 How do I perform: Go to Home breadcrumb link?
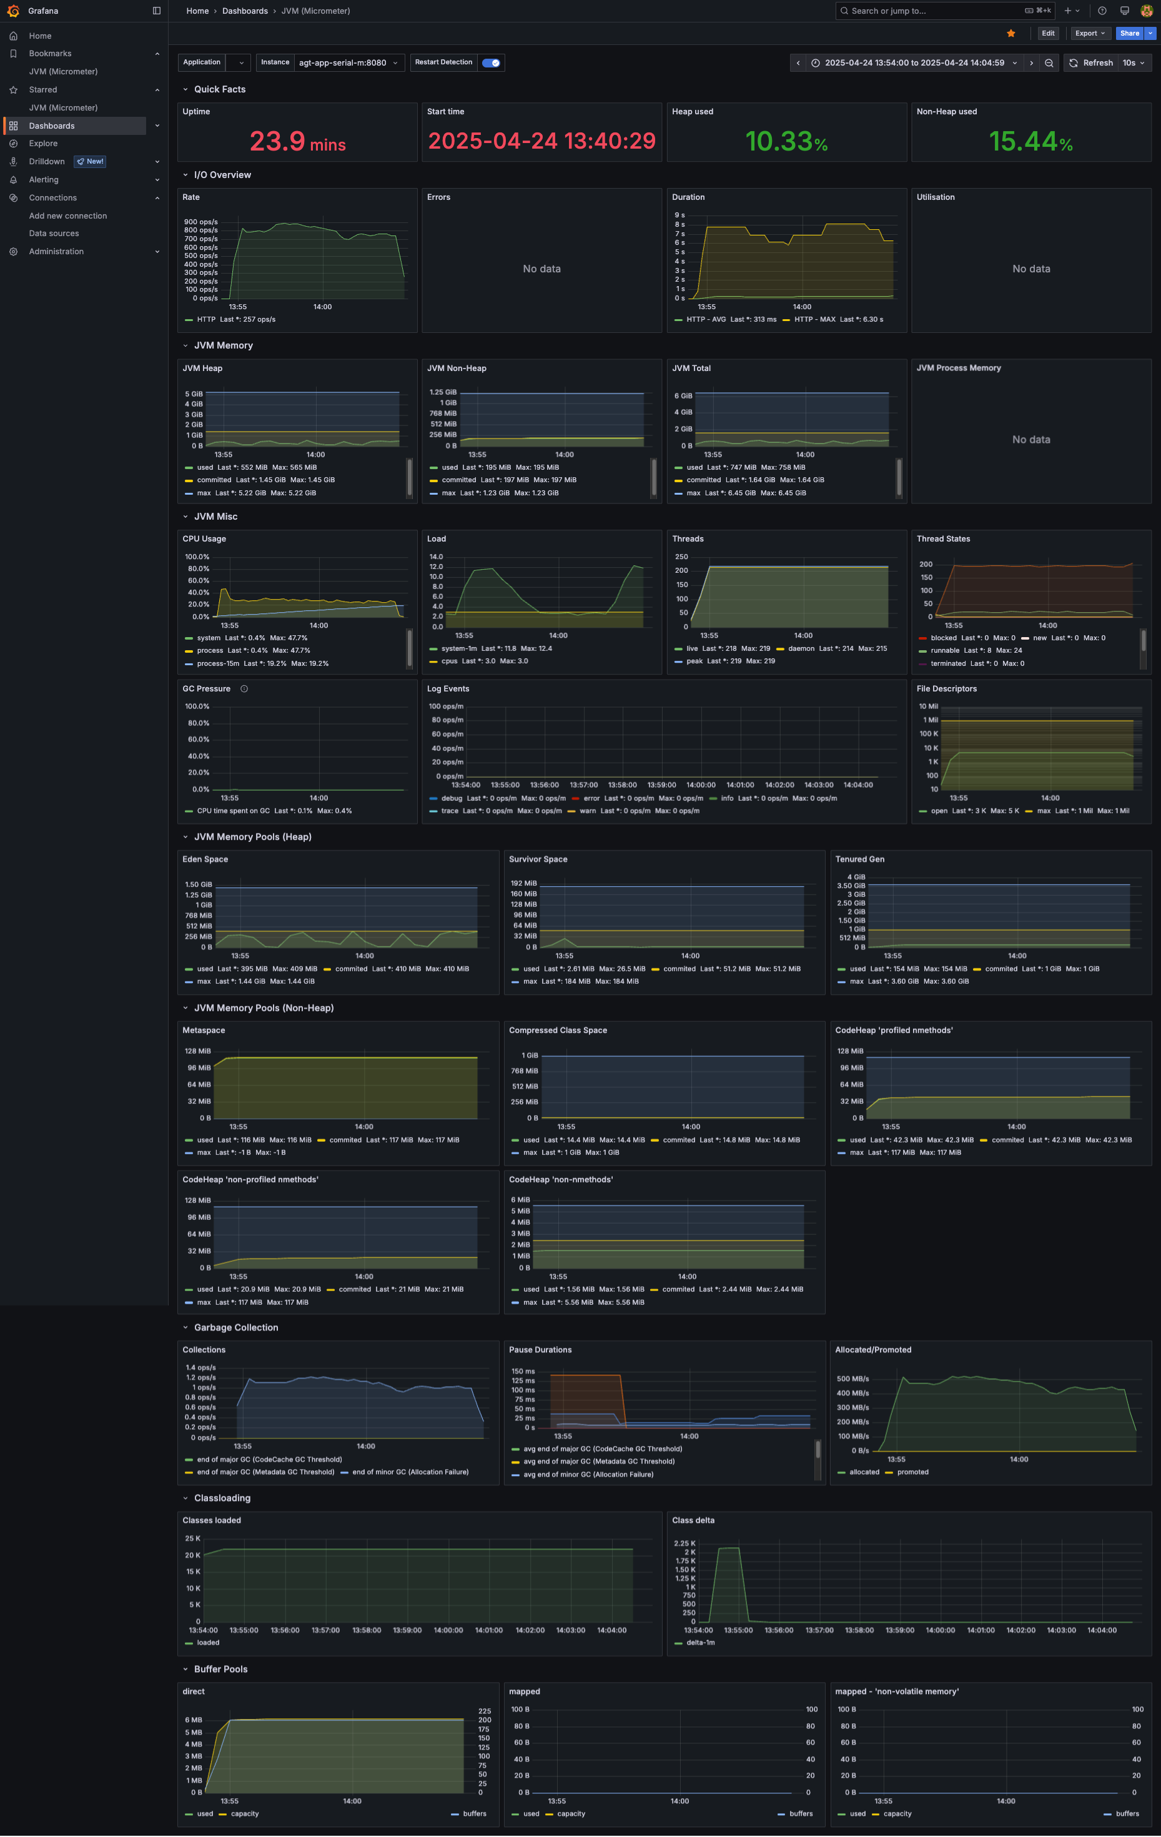click(197, 11)
